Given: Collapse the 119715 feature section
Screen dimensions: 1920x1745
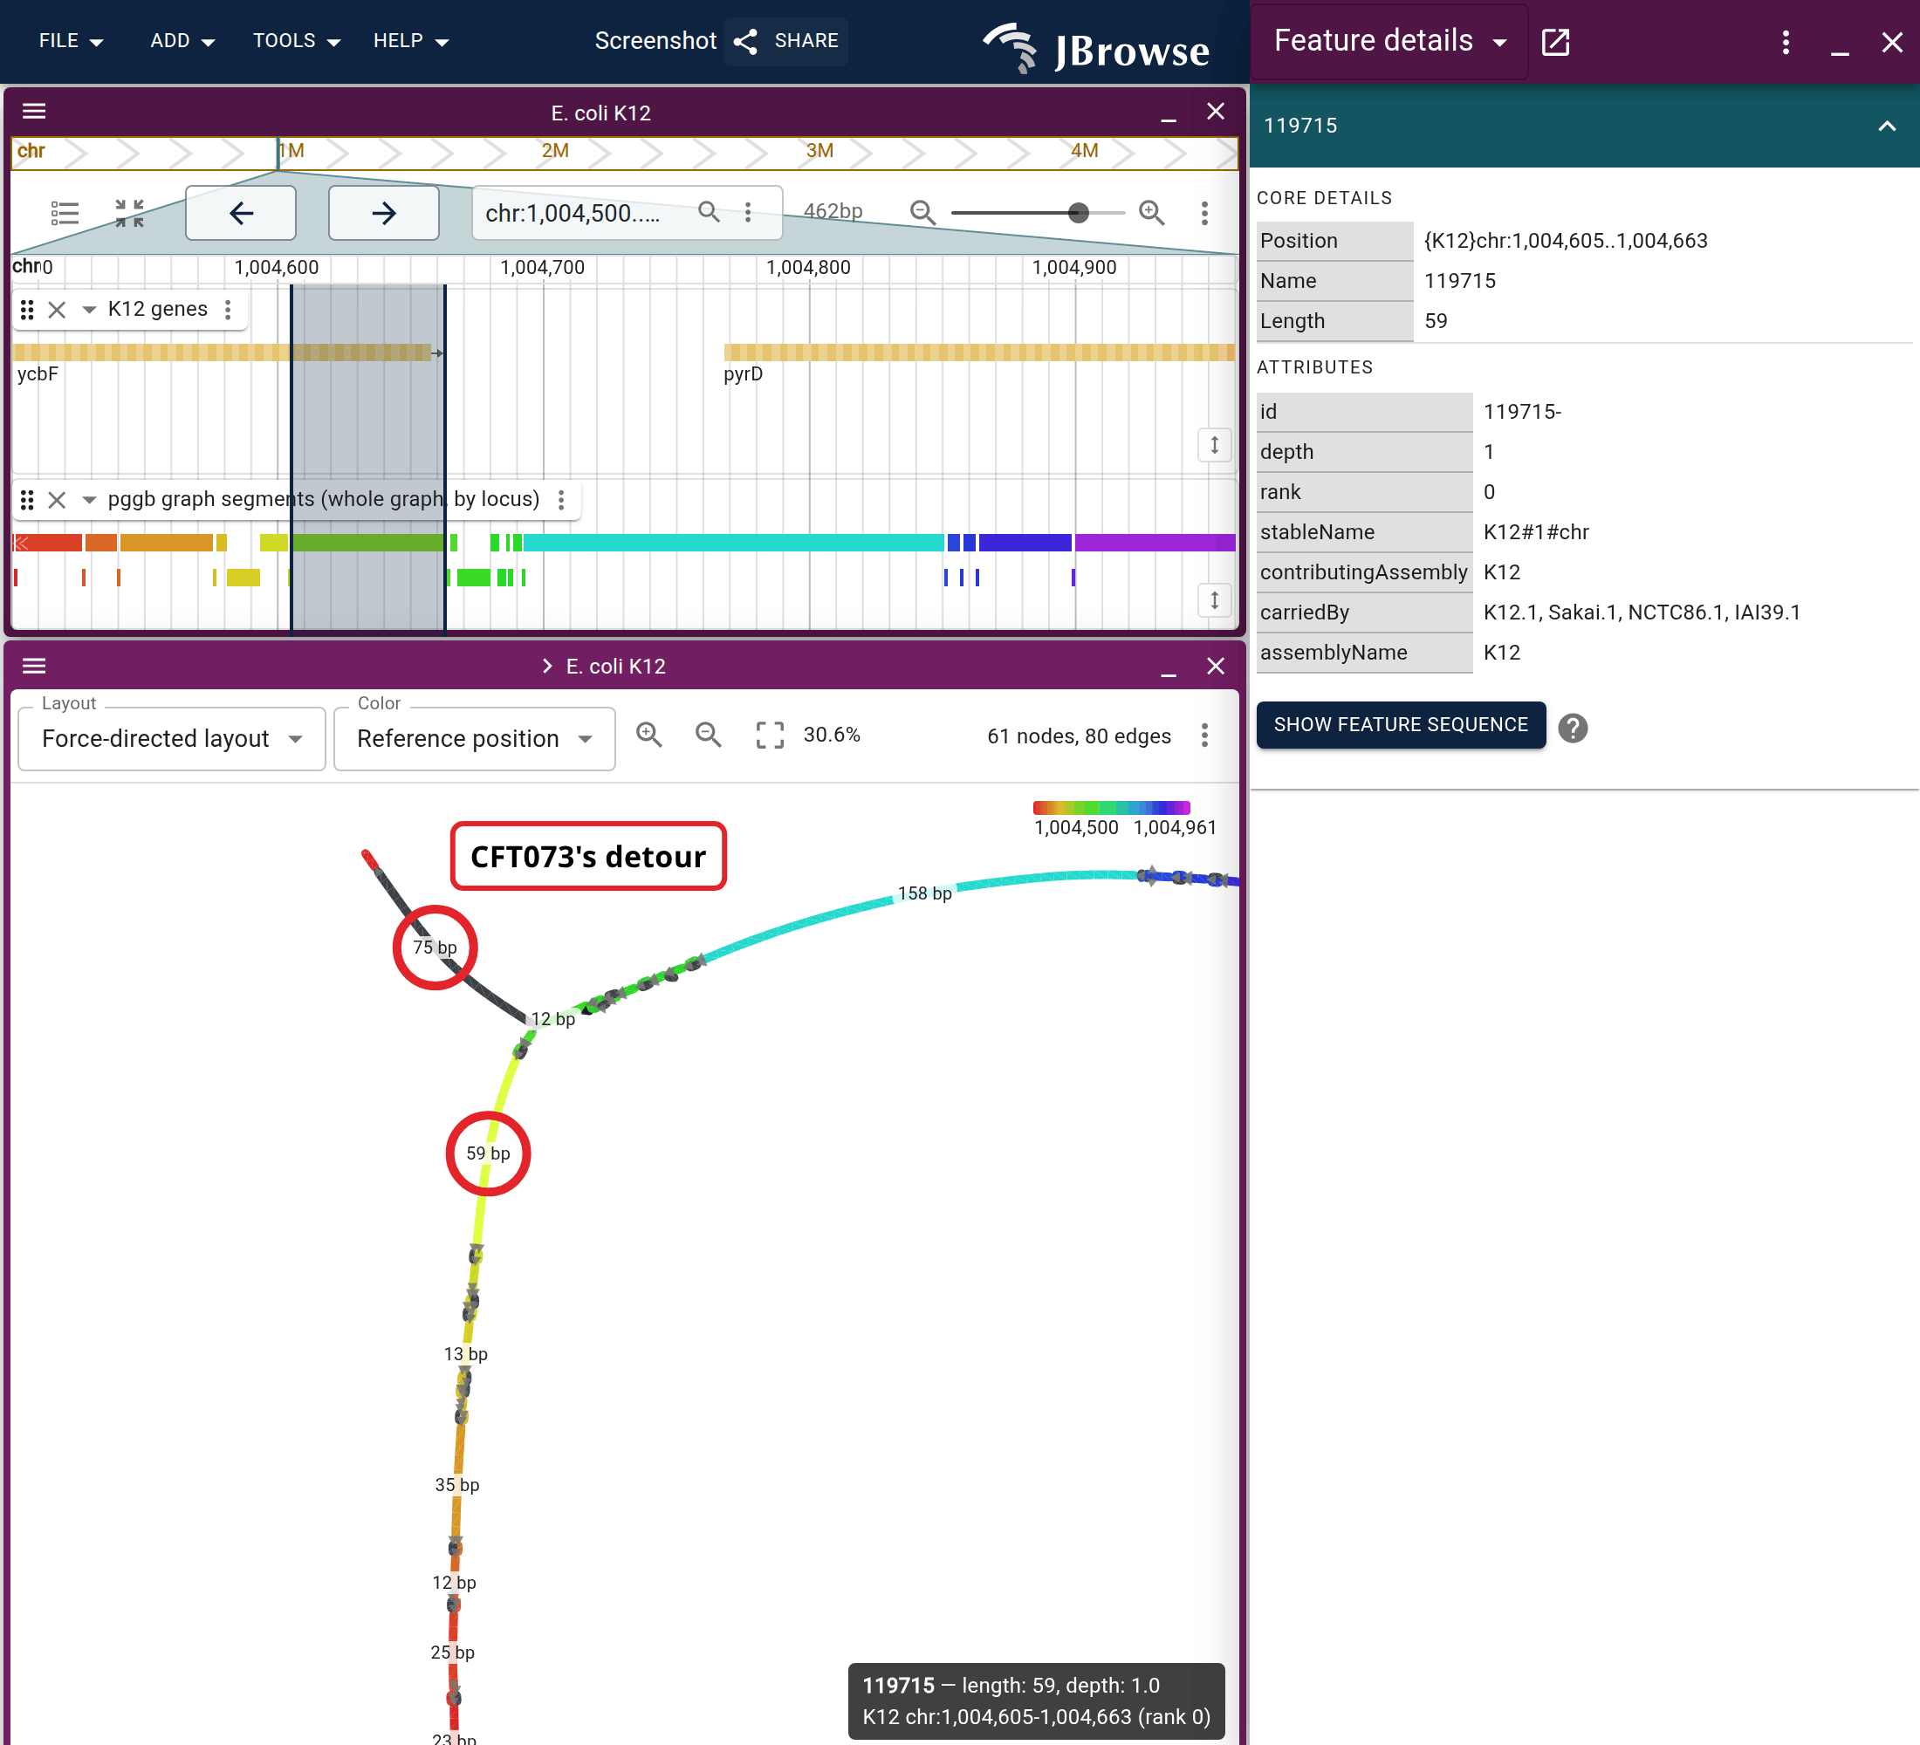Looking at the screenshot, I should coord(1887,126).
